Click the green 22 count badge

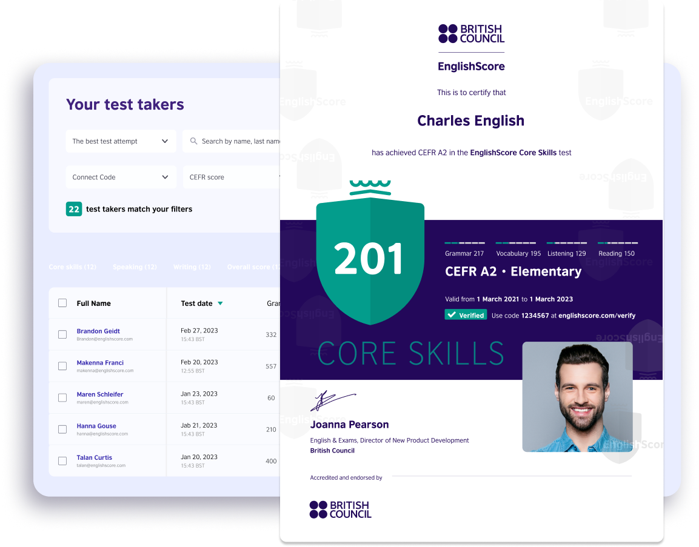74,209
